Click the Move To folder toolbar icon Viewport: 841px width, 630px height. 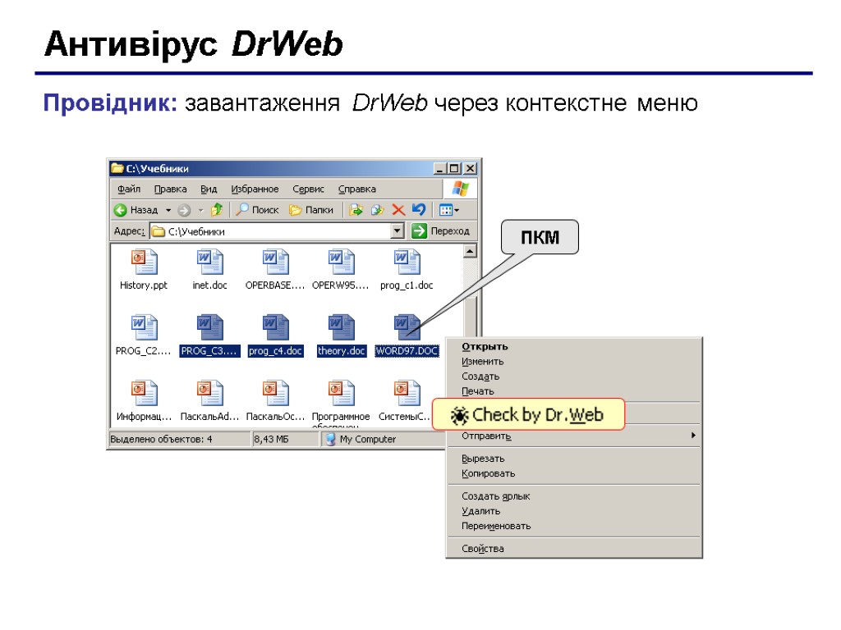(356, 209)
